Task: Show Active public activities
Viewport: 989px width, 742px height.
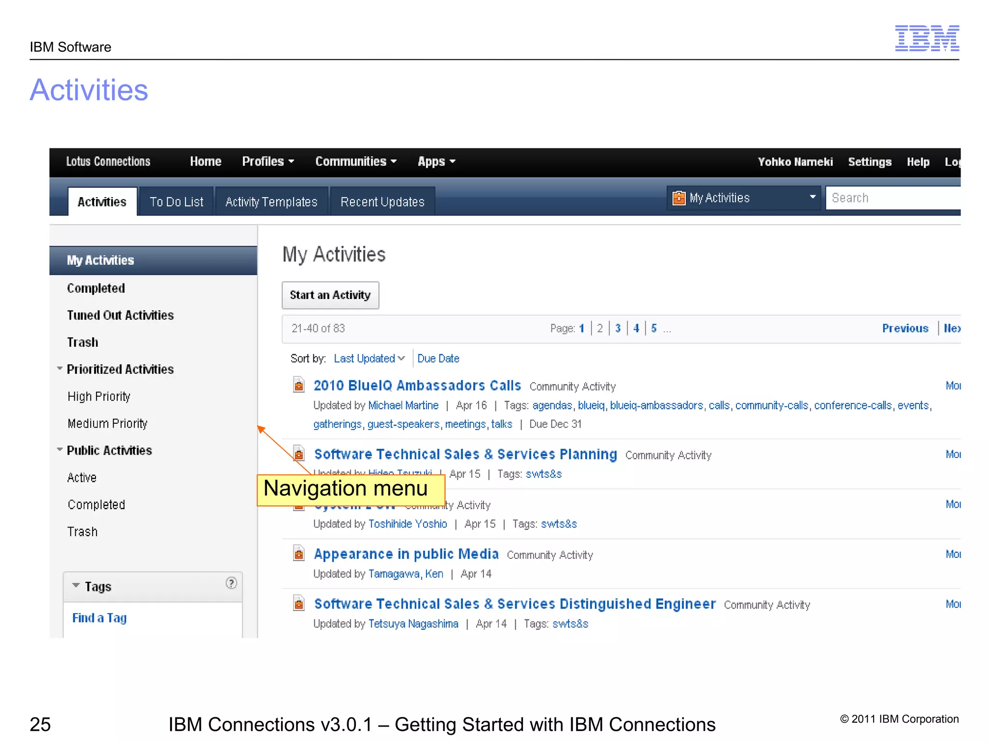Action: (82, 478)
